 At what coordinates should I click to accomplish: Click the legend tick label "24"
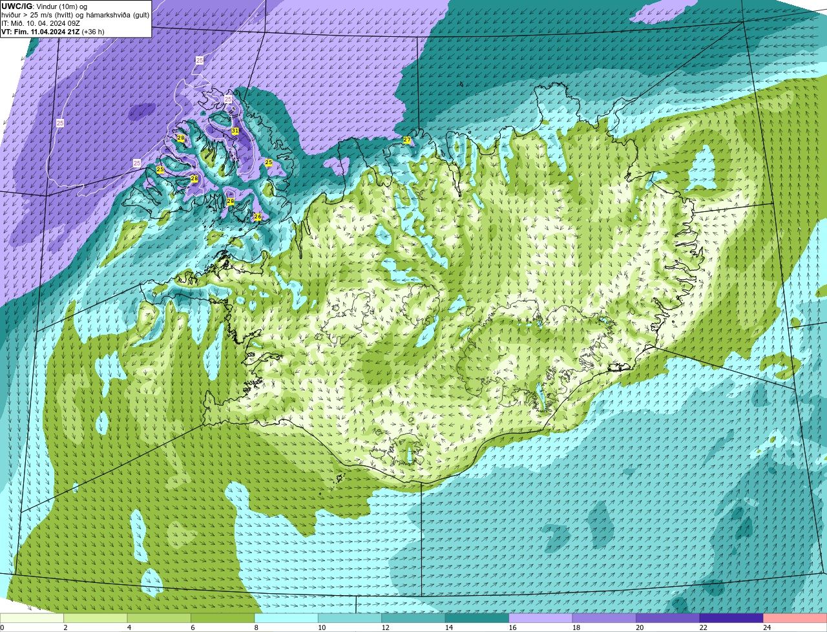coord(766,627)
